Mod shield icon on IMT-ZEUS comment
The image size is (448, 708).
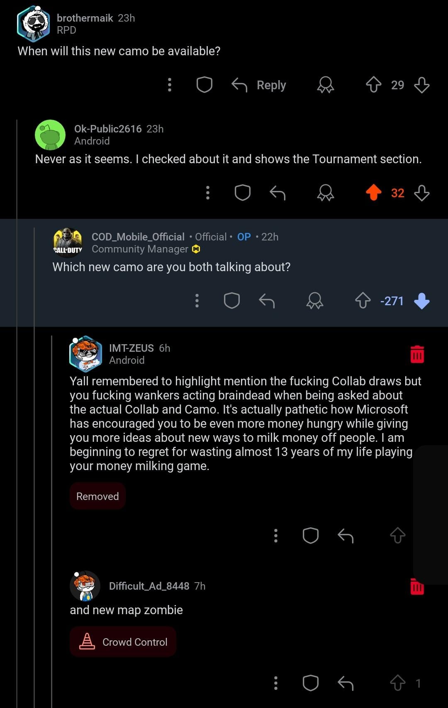[310, 535]
